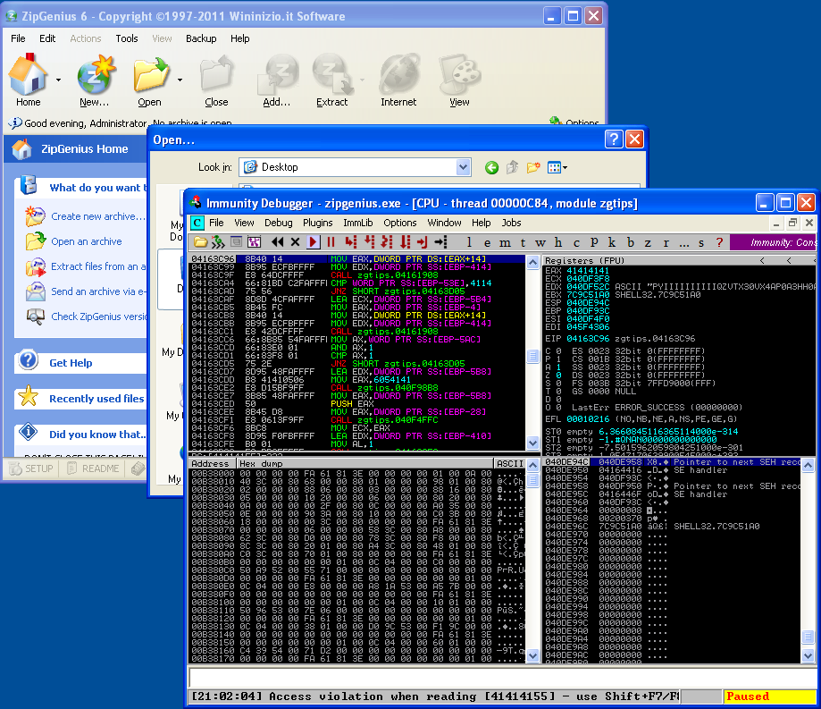Show threads with the t button
The width and height of the screenshot is (821, 709).
[x=523, y=242]
